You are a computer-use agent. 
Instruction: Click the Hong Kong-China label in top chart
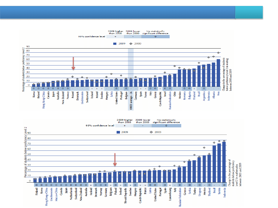44,99
